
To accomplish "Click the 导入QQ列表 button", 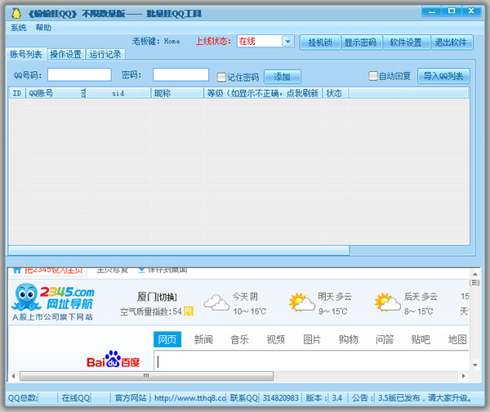I will (444, 76).
